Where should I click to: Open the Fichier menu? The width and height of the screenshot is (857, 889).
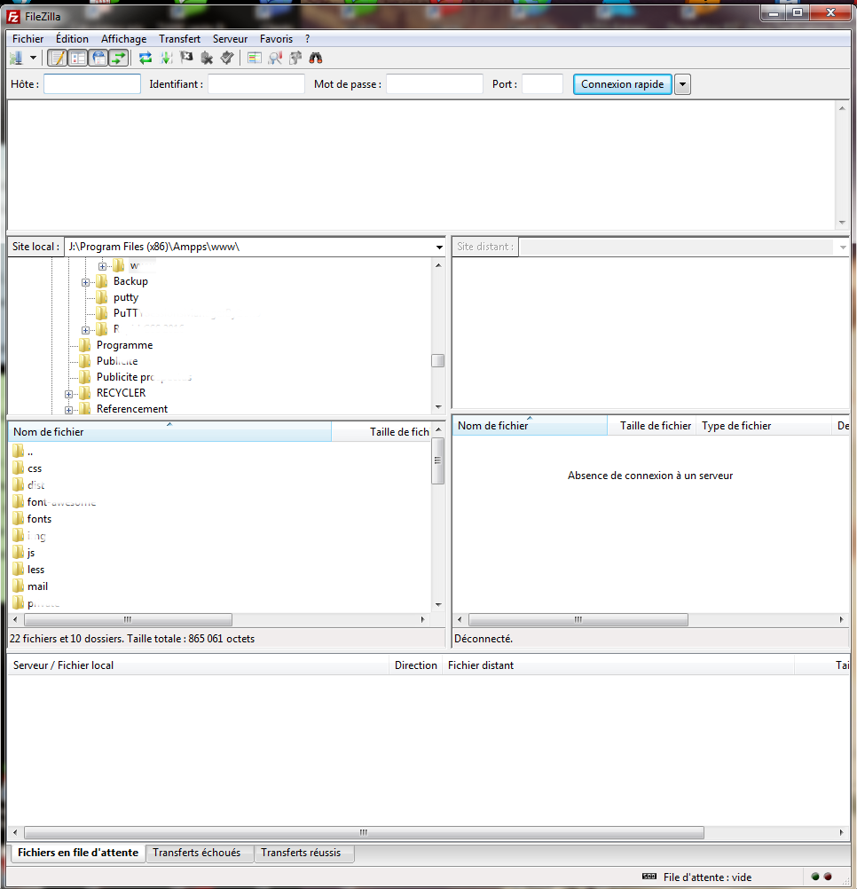coord(28,38)
